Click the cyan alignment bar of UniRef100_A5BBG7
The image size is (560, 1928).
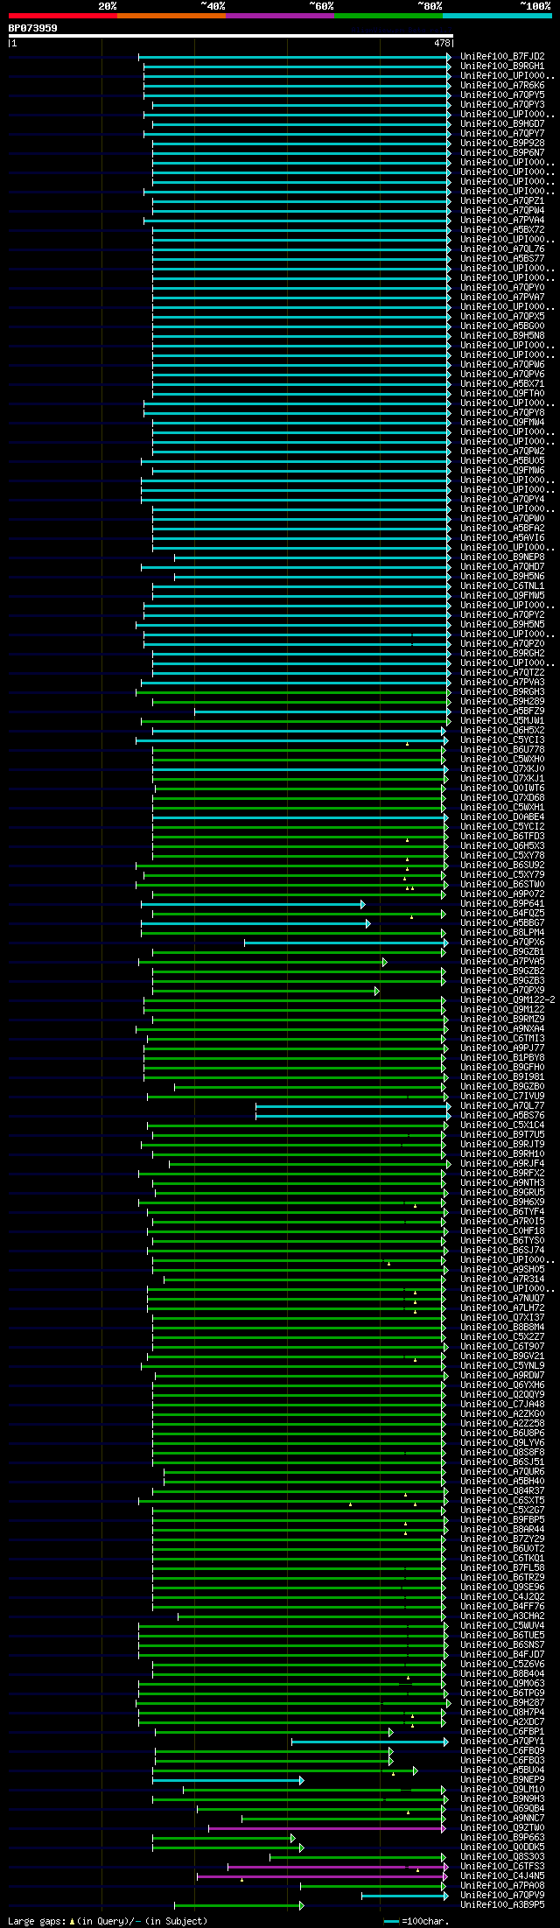255,923
